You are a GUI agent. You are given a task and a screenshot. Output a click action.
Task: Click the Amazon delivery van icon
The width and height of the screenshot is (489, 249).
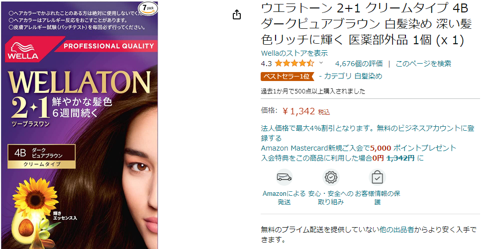pos(284,177)
